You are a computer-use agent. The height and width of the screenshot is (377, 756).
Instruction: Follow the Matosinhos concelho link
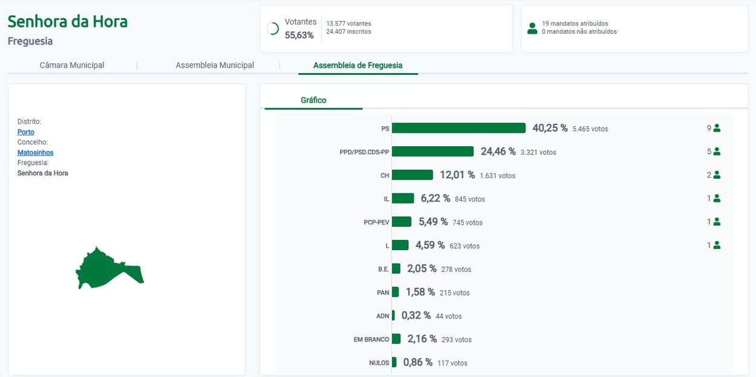(36, 153)
